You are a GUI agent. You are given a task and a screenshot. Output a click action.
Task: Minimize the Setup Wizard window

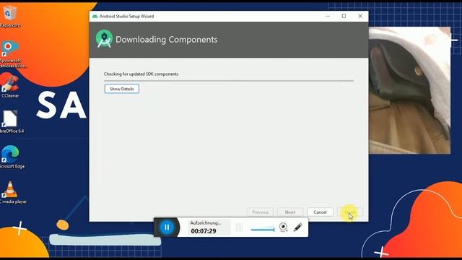tap(328, 16)
